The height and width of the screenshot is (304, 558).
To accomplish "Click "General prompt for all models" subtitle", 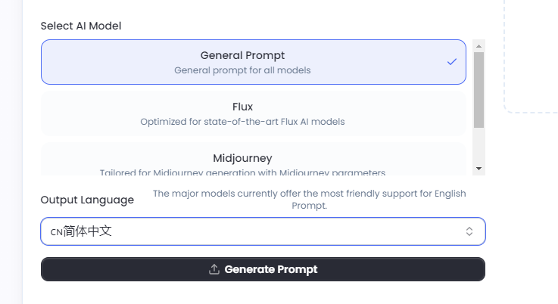I will (242, 70).
